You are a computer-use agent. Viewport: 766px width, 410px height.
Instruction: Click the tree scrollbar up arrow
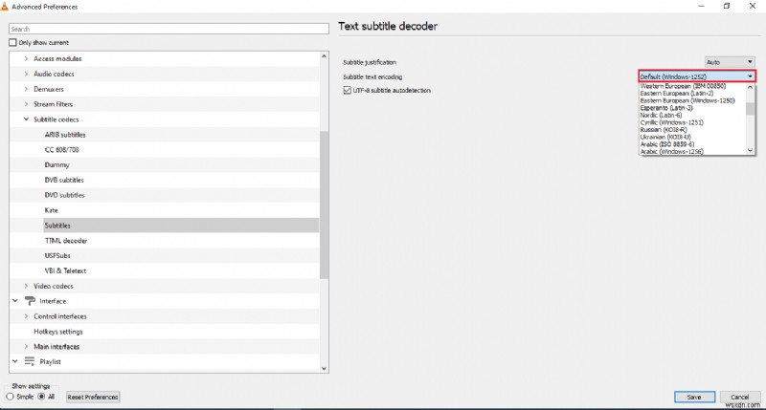(x=324, y=56)
